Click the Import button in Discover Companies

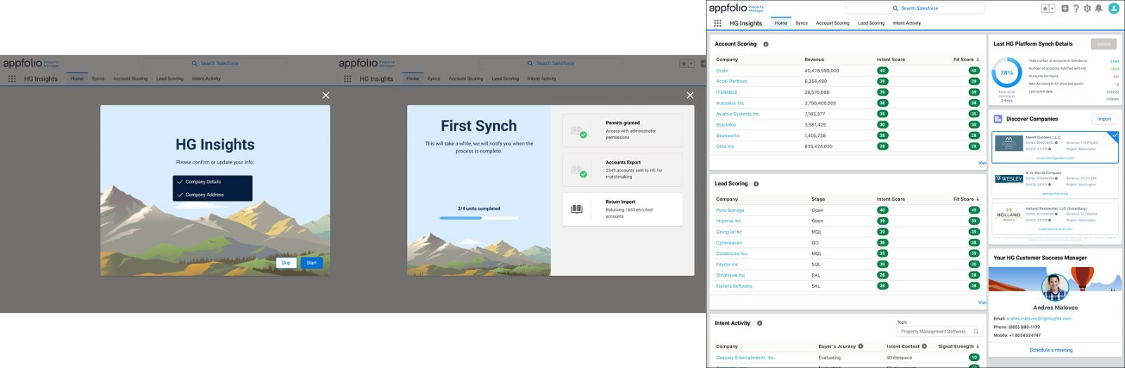click(1104, 119)
